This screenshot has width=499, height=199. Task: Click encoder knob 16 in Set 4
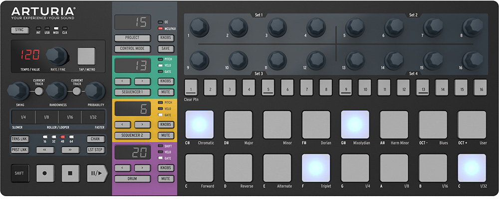point(473,60)
